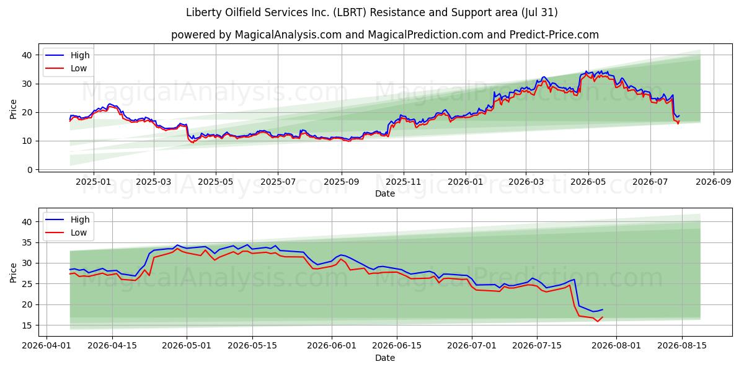Click the '2026-03' x-axis label on top chart

click(526, 182)
